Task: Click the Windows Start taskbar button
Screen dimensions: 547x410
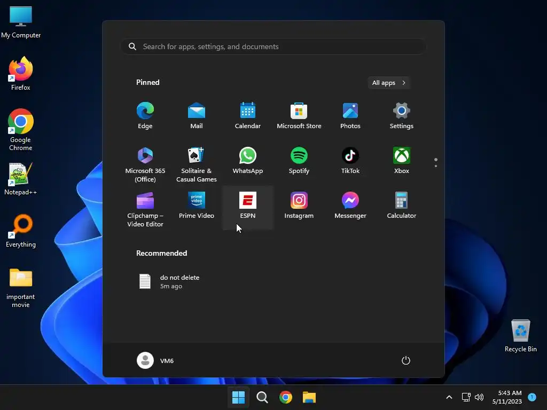Action: pyautogui.click(x=238, y=397)
